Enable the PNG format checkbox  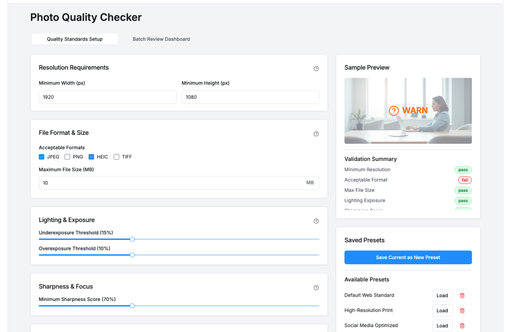pyautogui.click(x=67, y=157)
